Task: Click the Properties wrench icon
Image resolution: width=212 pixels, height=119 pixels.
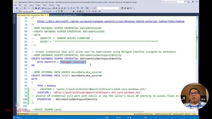Action: pyautogui.click(x=125, y=8)
